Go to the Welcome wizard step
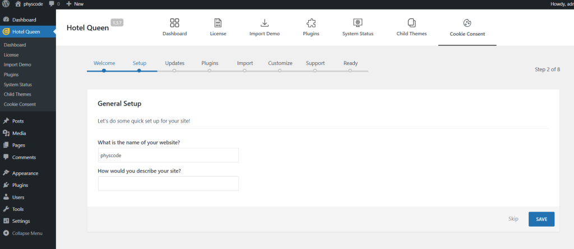574x249 pixels. pyautogui.click(x=104, y=63)
